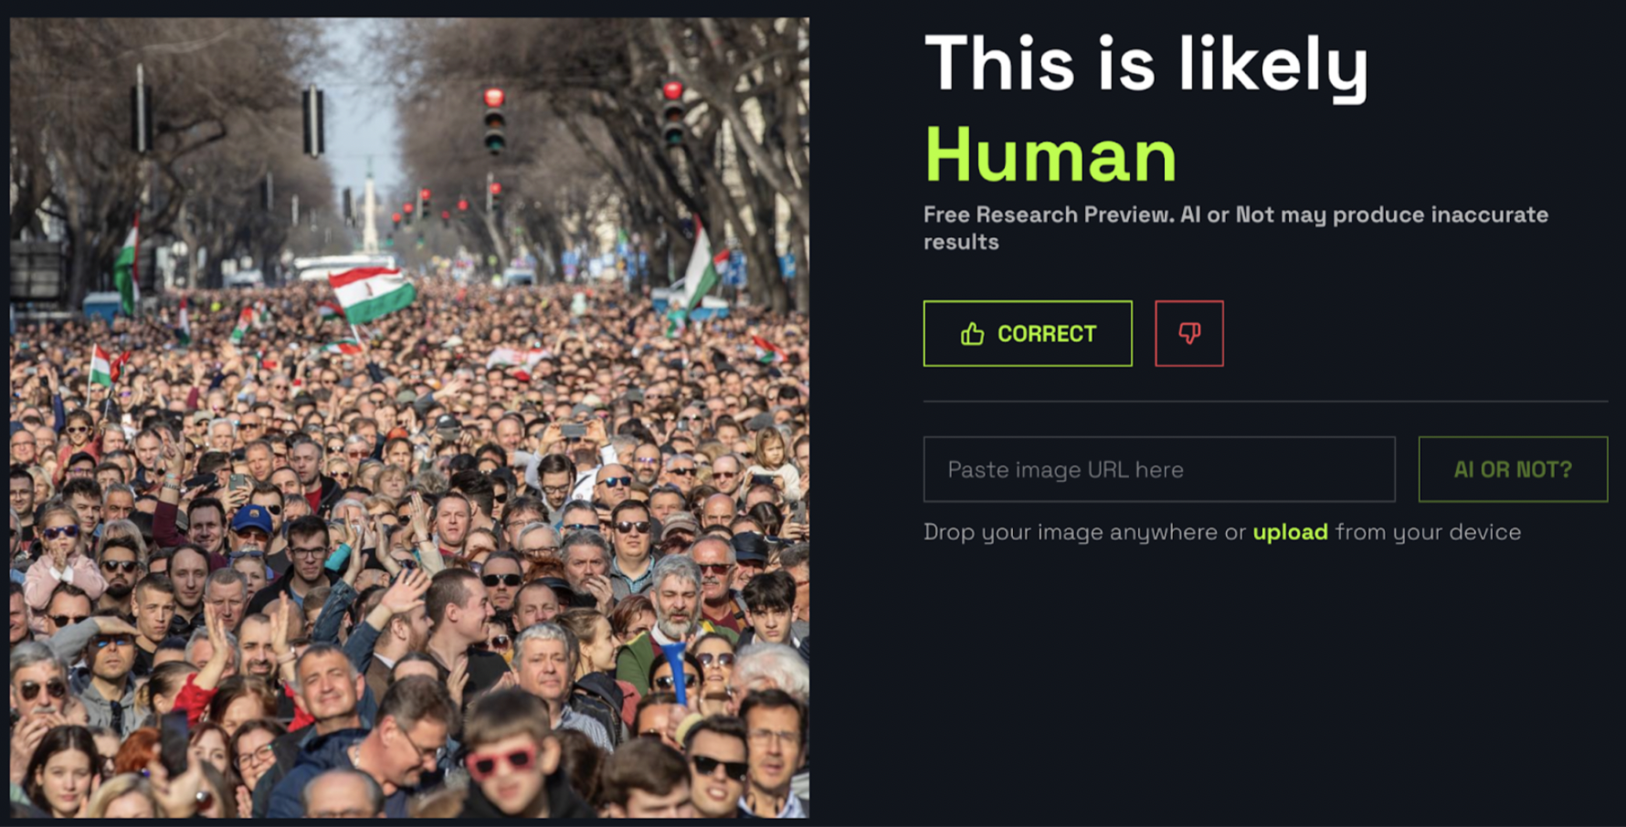This screenshot has width=1626, height=827.
Task: Click the red thumbs-down icon button
Action: pos(1188,333)
